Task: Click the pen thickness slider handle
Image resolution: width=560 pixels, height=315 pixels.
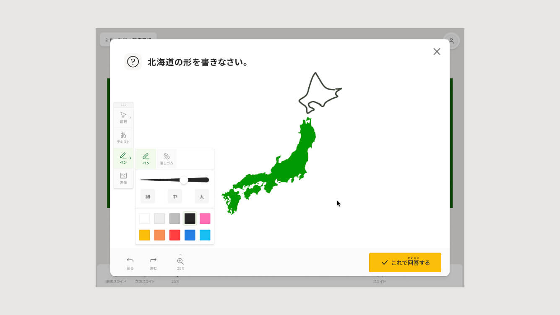Action: tap(184, 180)
